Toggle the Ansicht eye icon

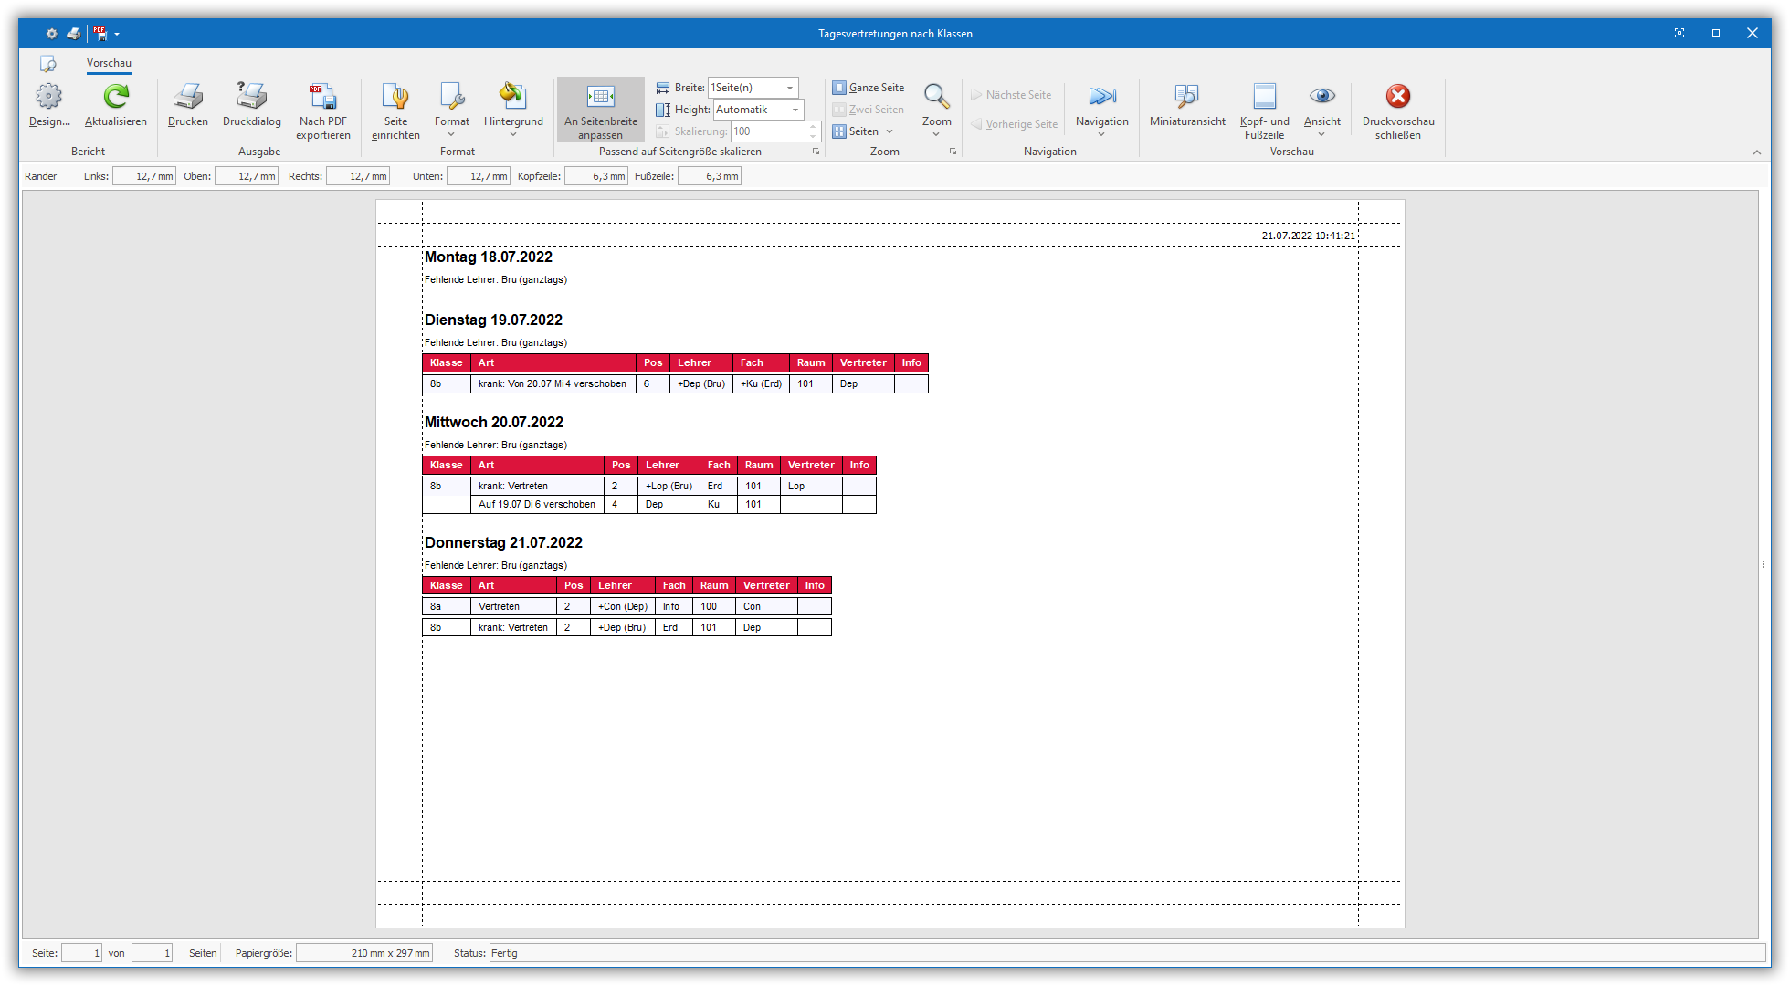point(1321,97)
